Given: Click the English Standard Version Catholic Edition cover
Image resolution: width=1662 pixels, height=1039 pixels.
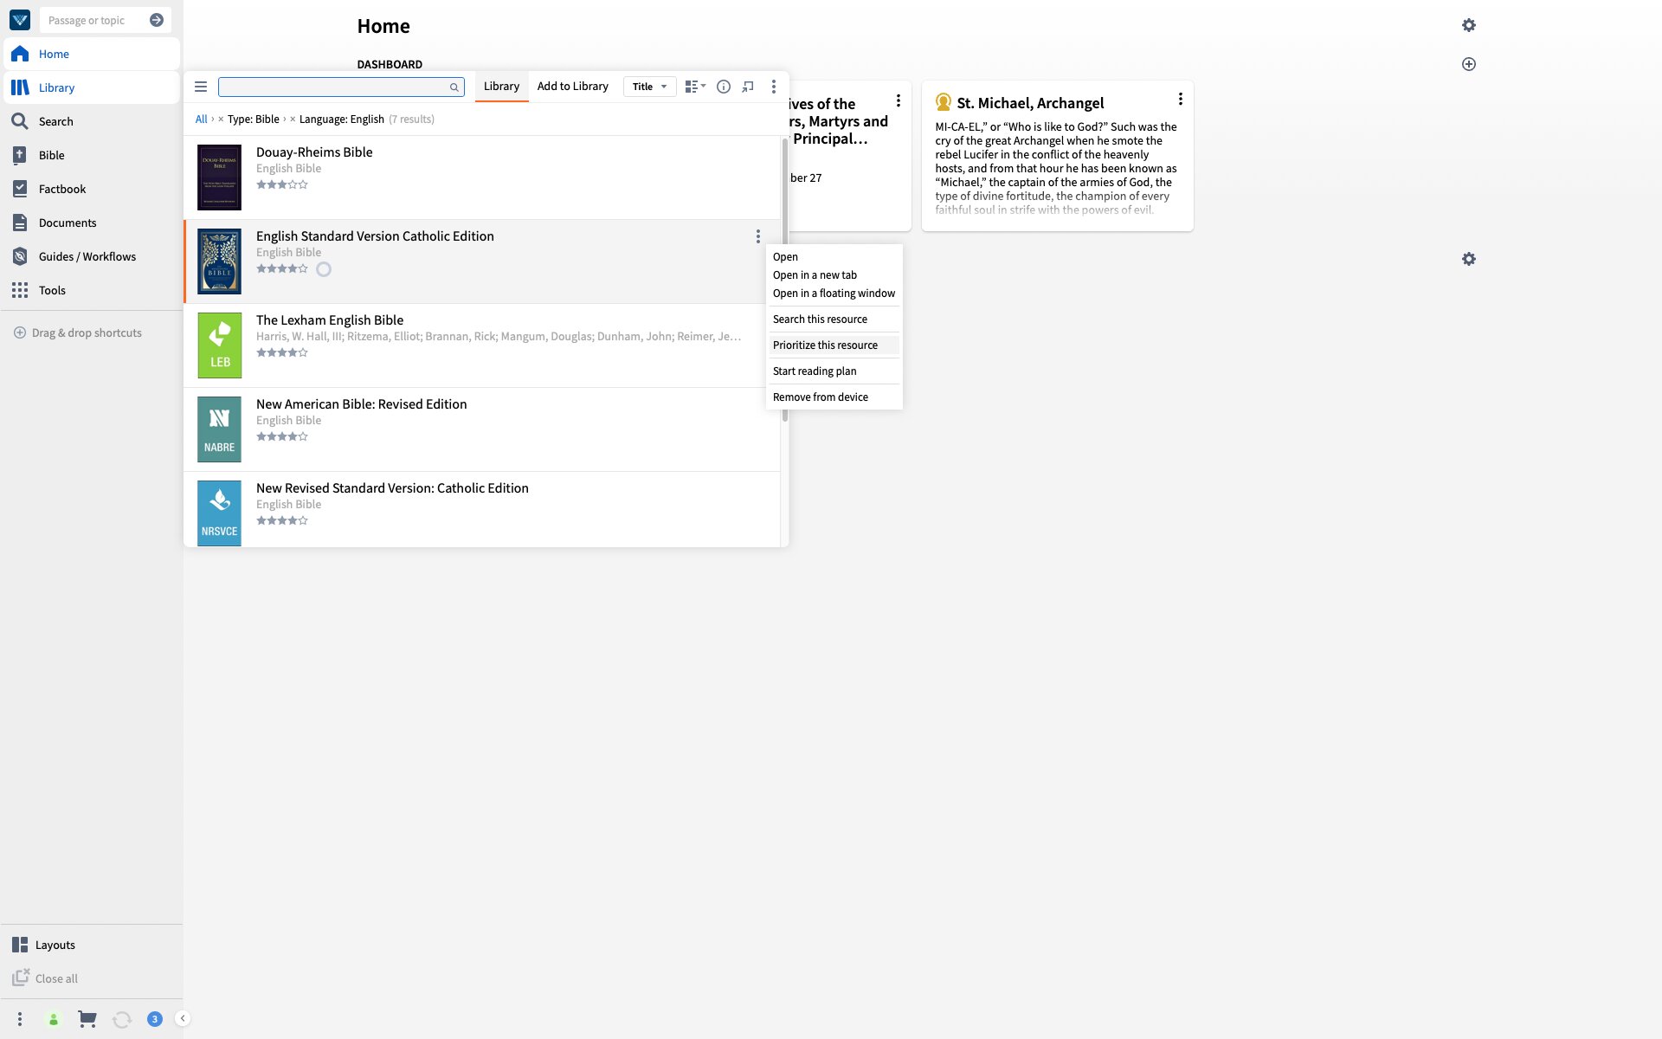Looking at the screenshot, I should click(x=219, y=261).
